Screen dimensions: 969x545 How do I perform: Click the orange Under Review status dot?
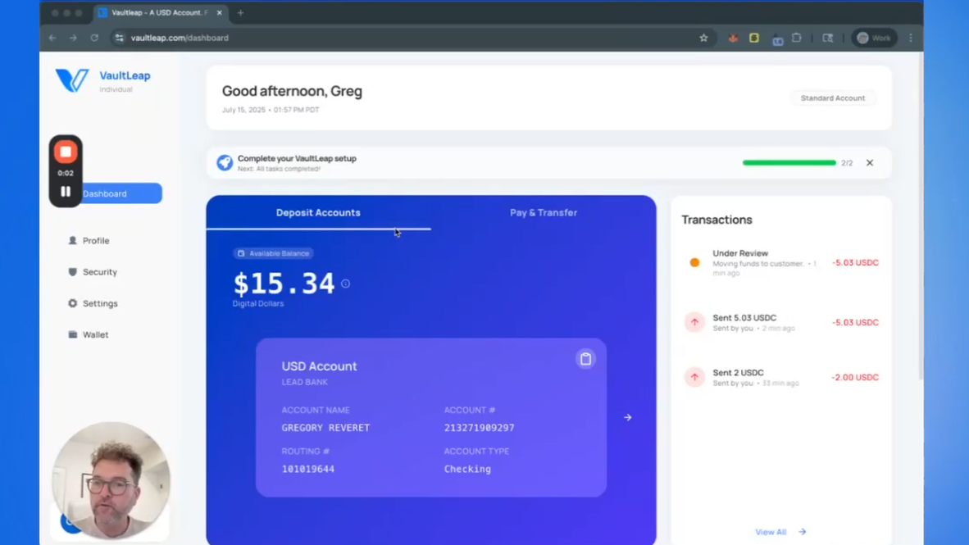pyautogui.click(x=694, y=262)
